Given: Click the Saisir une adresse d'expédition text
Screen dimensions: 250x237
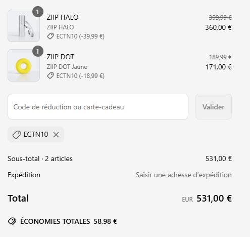Looking at the screenshot, I should click(184, 175).
